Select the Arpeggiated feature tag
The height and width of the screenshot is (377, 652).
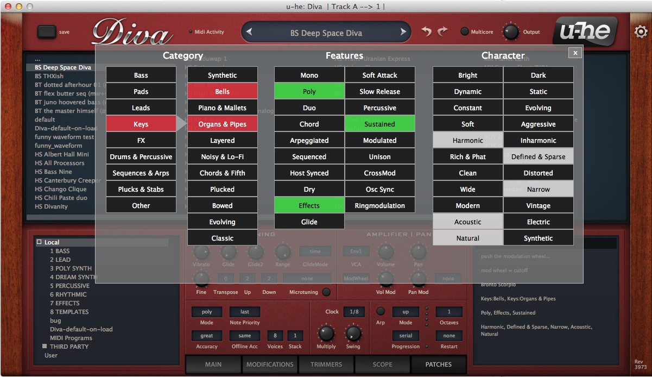pos(309,140)
